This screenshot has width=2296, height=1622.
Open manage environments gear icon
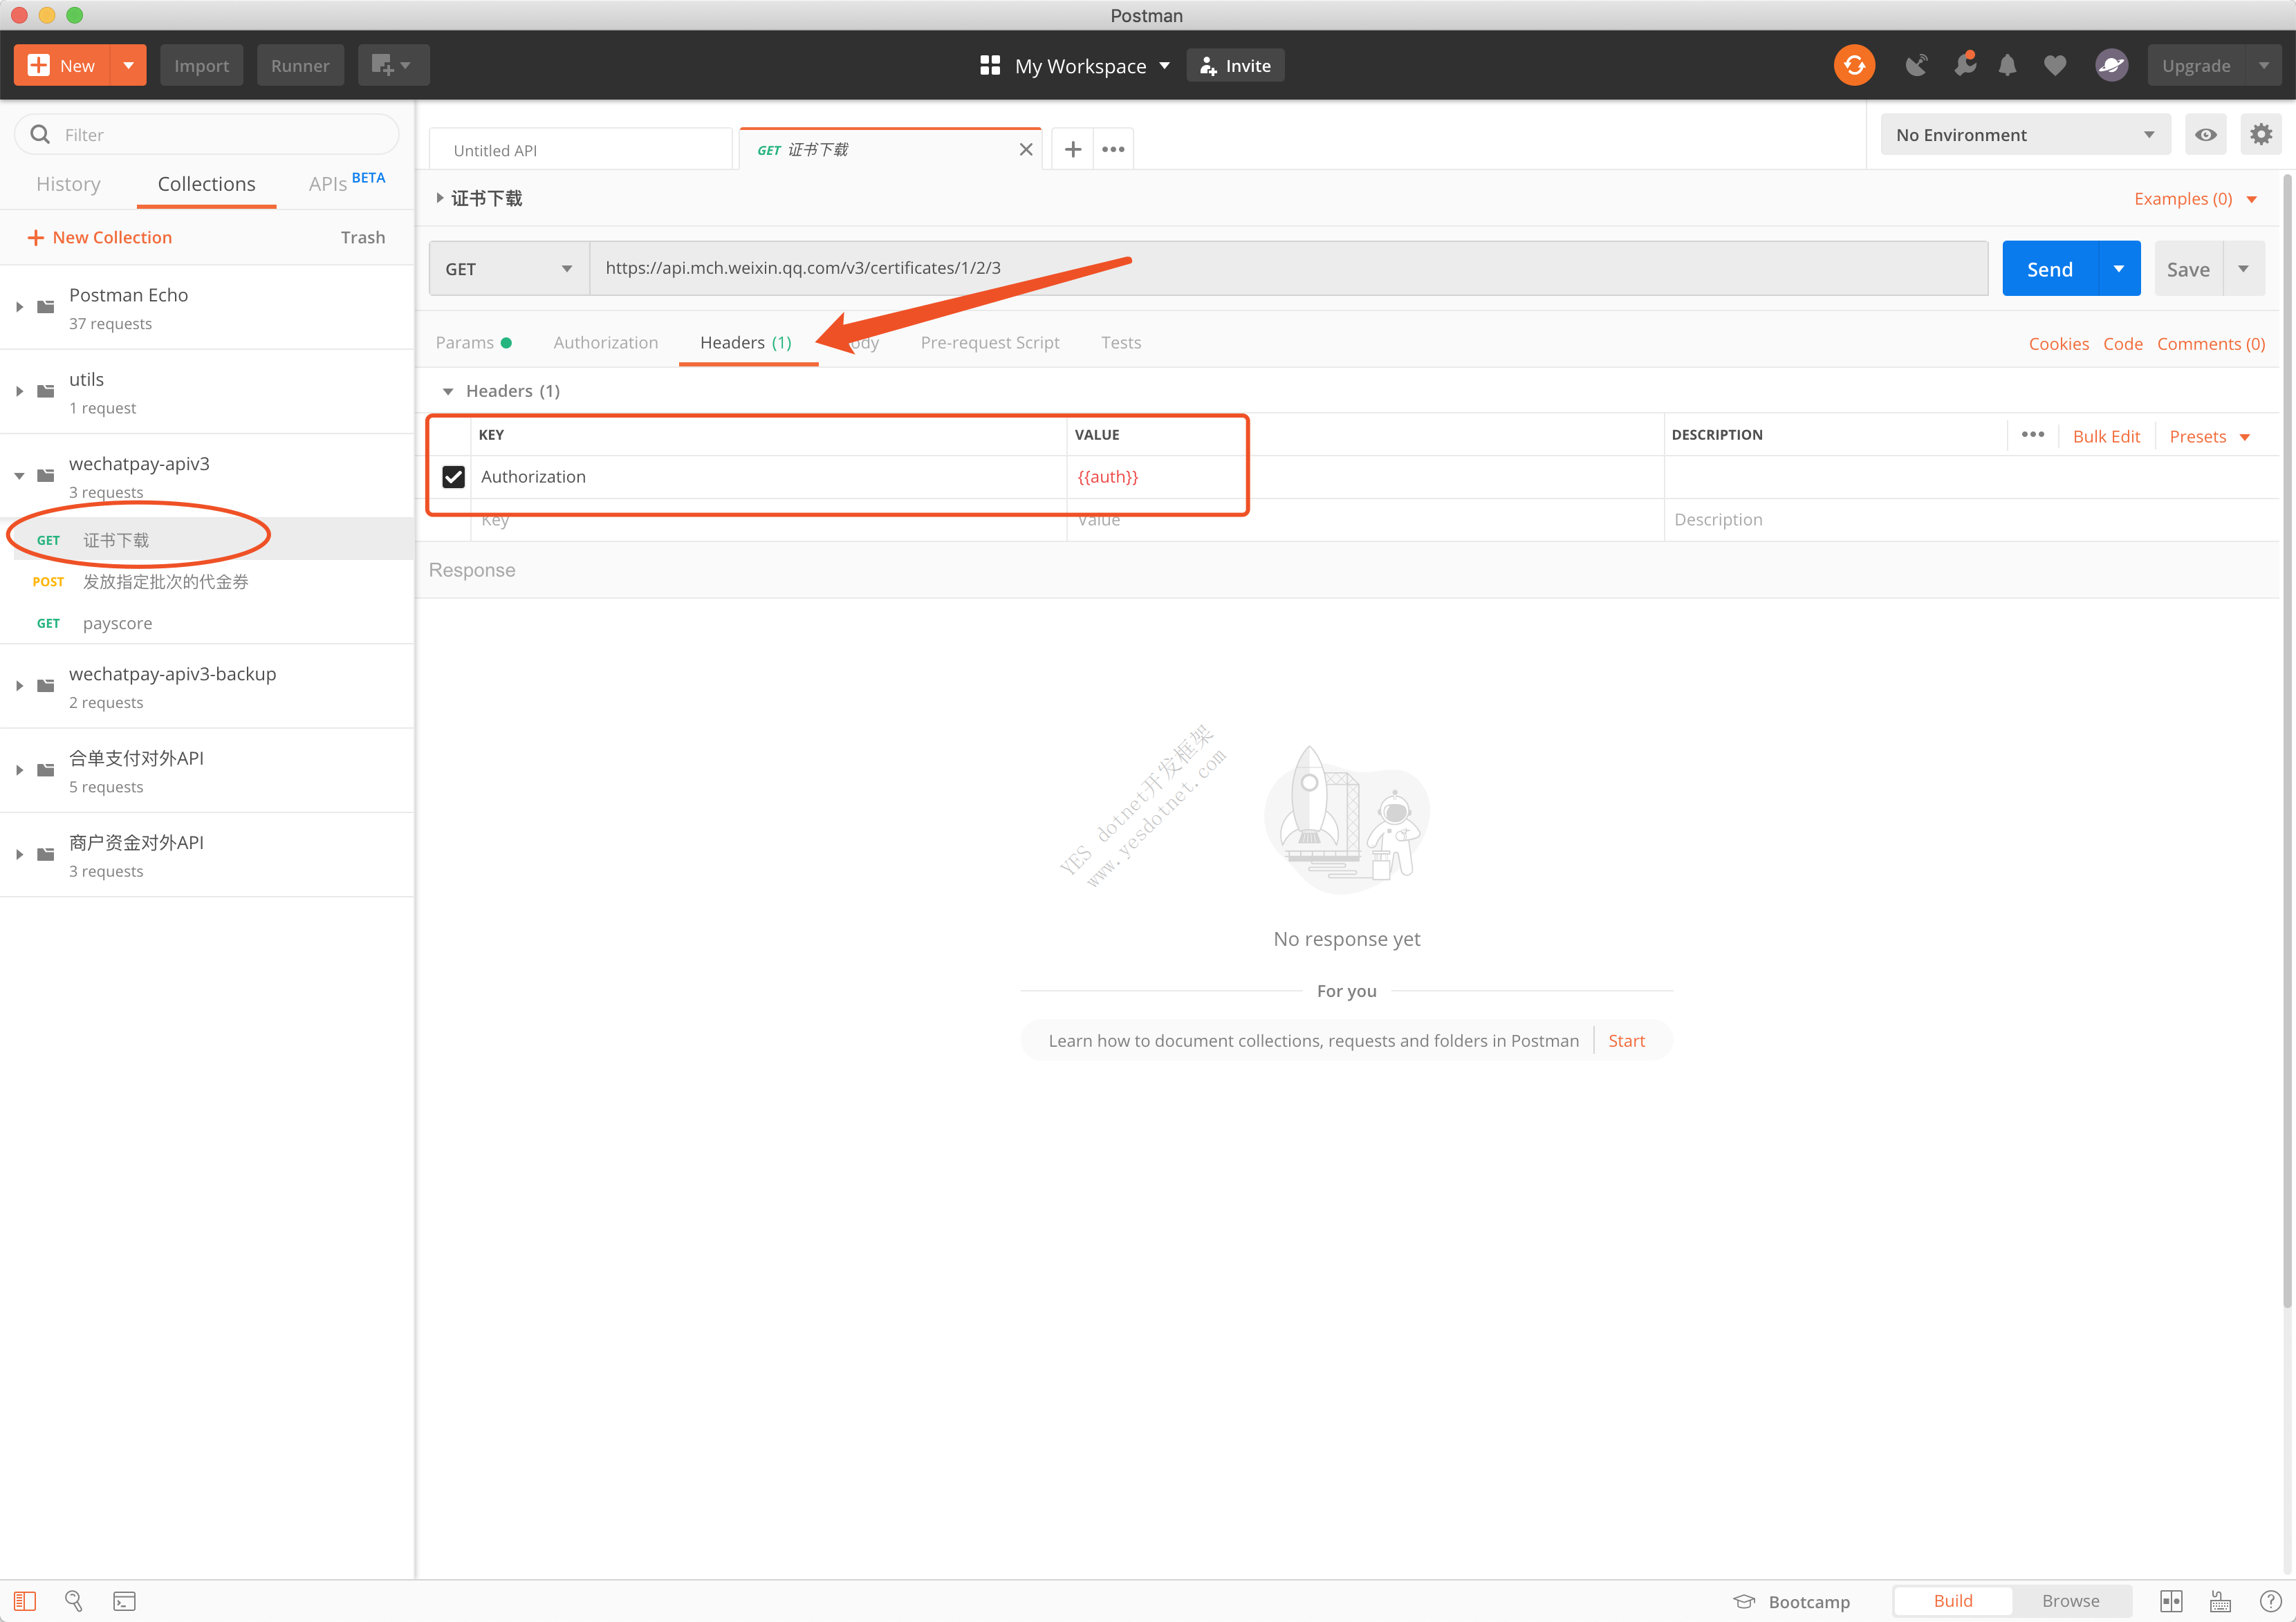(2260, 135)
